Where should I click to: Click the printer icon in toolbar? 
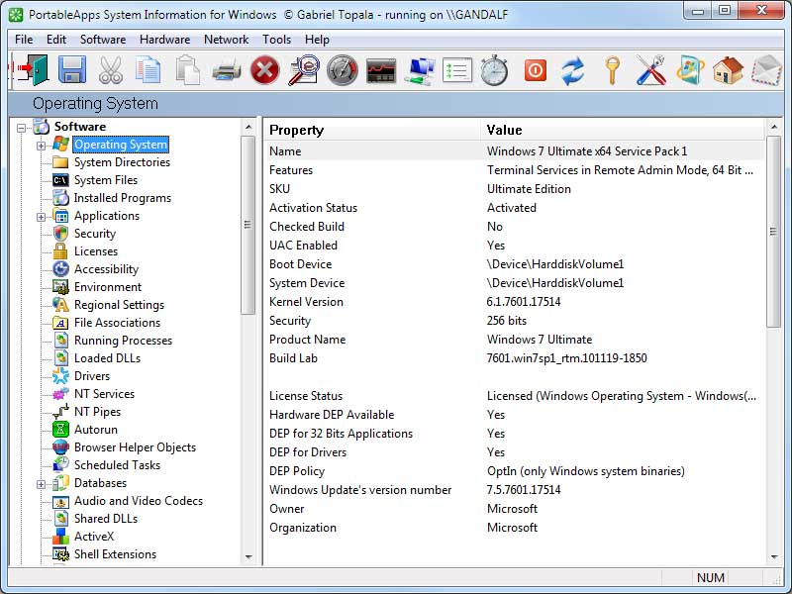[227, 70]
